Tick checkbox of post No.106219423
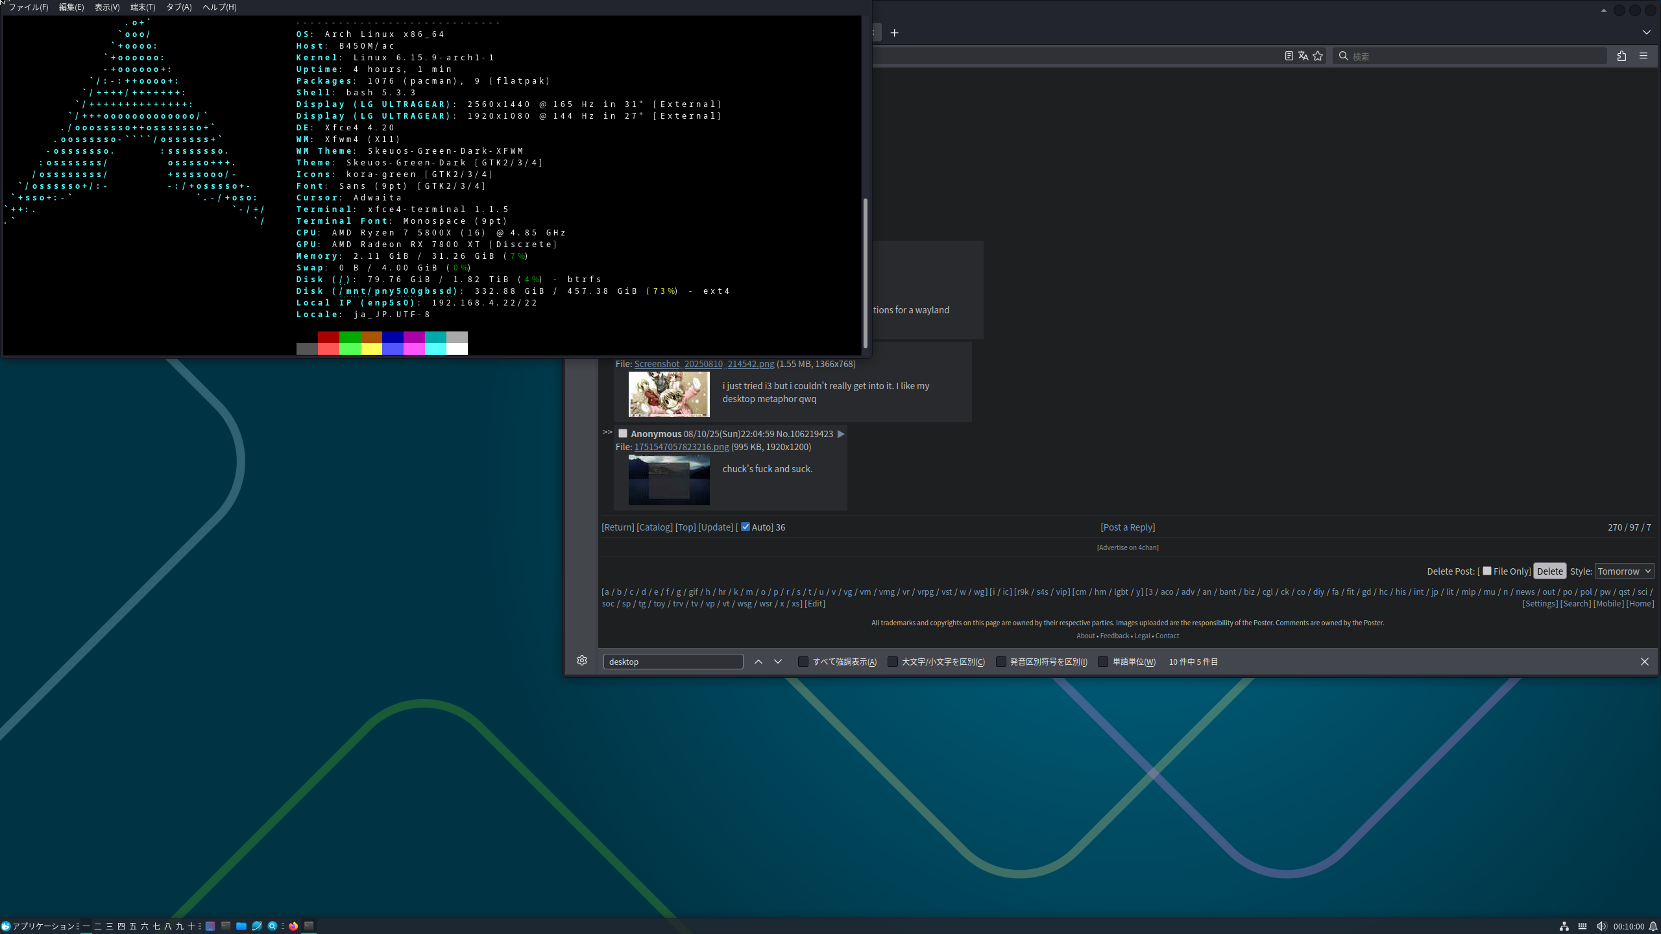This screenshot has height=934, width=1661. pyautogui.click(x=623, y=433)
